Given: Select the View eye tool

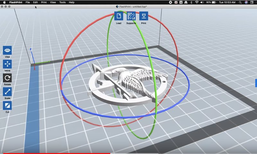Looking at the screenshot, I should pos(7,50).
